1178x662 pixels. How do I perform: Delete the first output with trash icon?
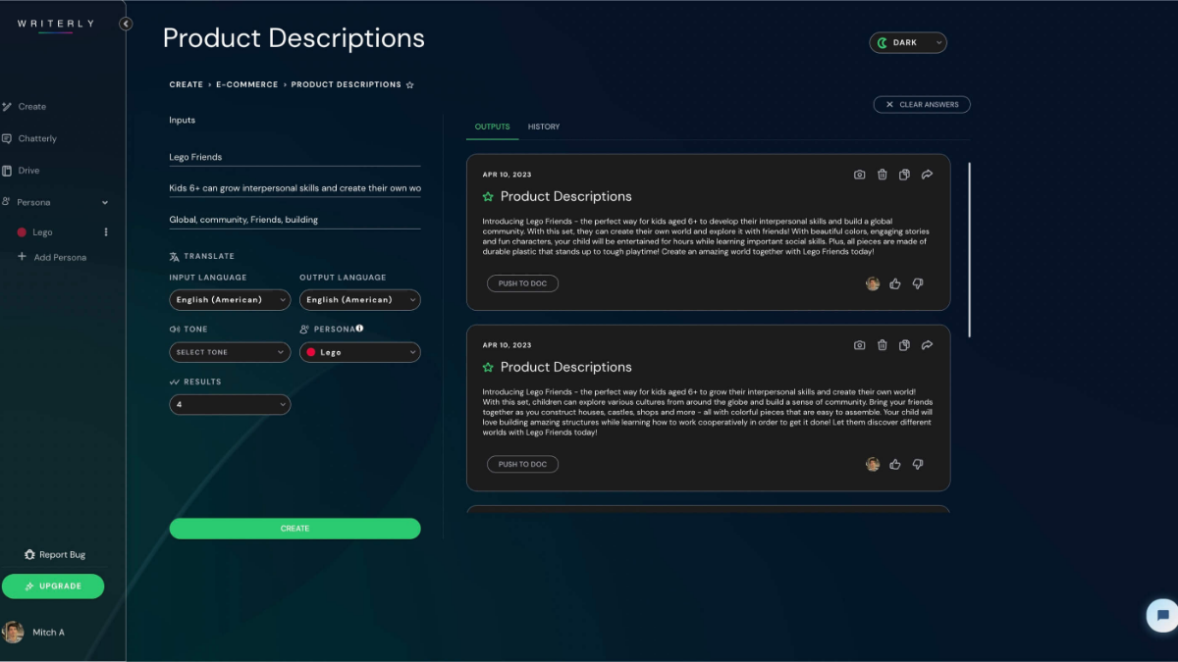(883, 175)
